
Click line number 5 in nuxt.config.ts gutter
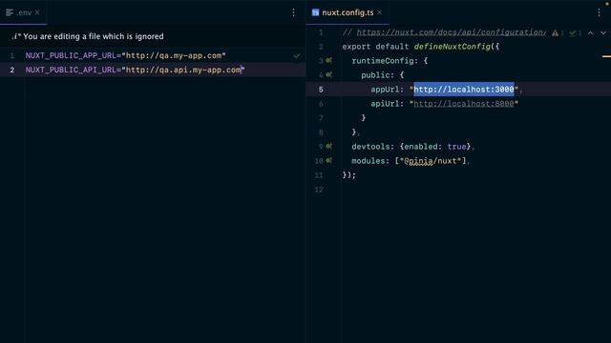click(x=321, y=90)
